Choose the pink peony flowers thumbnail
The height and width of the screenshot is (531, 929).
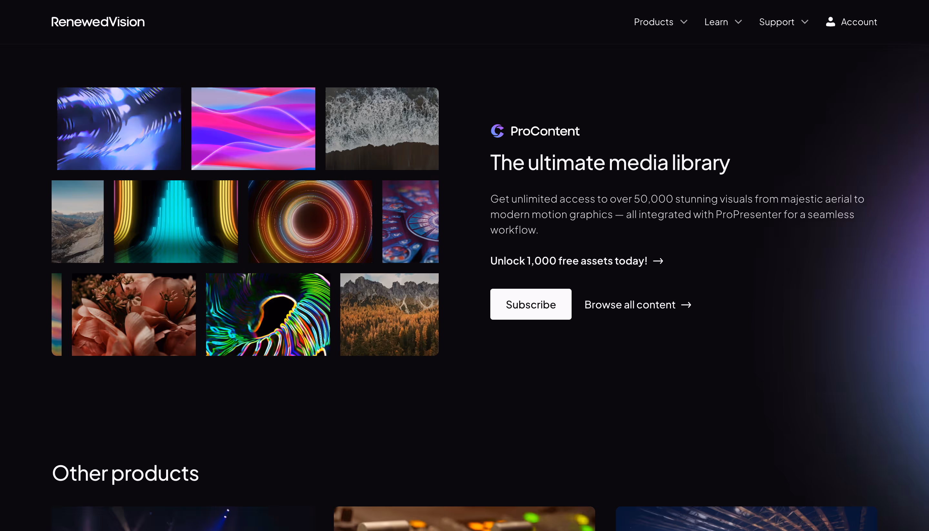tap(134, 314)
